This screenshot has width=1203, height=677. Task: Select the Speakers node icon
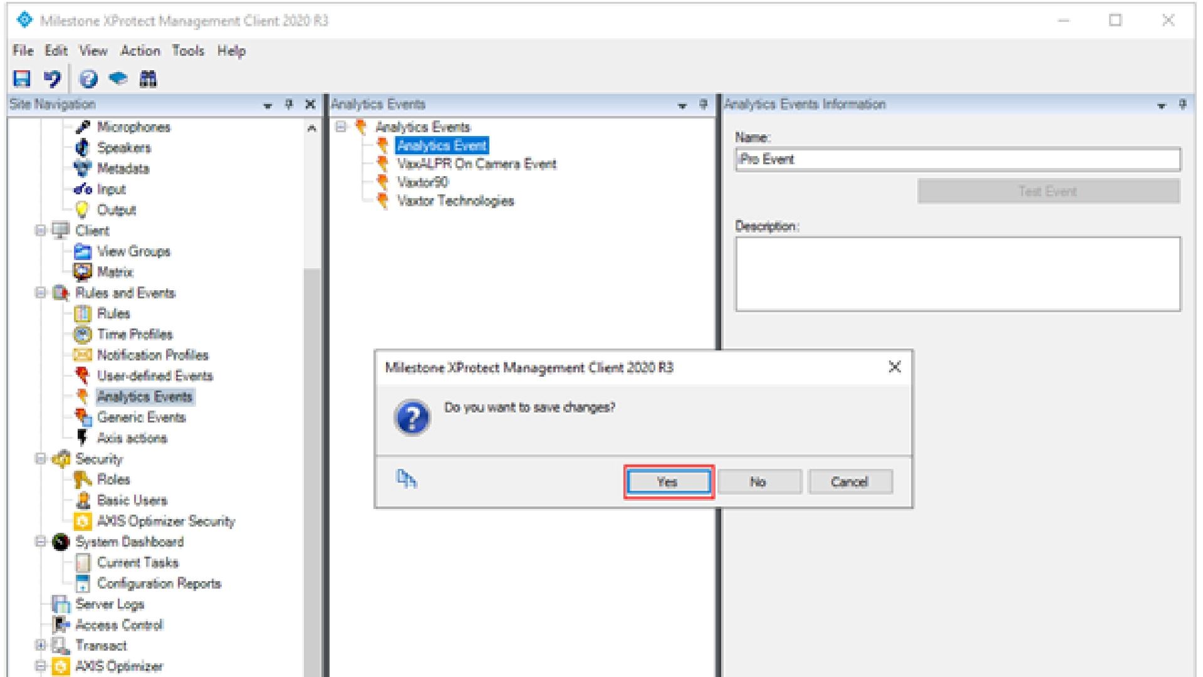[x=82, y=148]
